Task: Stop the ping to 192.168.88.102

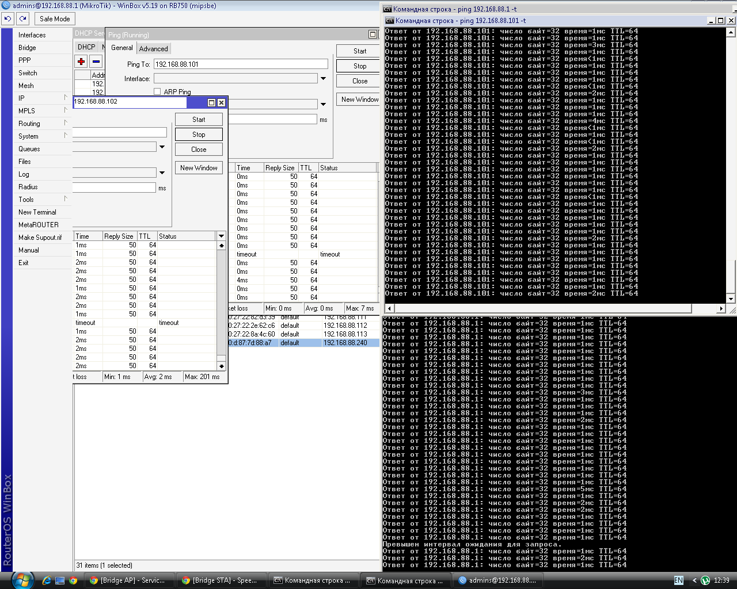Action: [199, 135]
